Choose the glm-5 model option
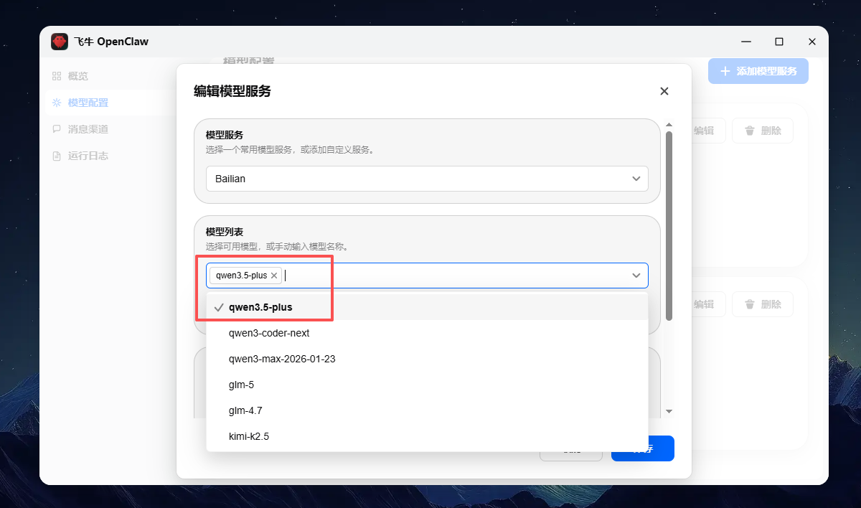Viewport: 861px width, 508px height. [427, 385]
